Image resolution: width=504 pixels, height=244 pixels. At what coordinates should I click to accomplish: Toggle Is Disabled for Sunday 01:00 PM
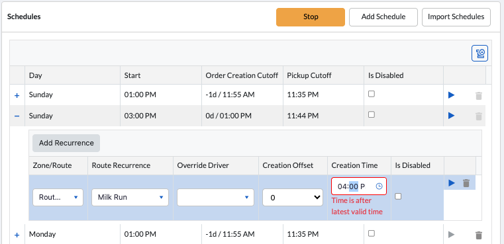click(x=372, y=94)
